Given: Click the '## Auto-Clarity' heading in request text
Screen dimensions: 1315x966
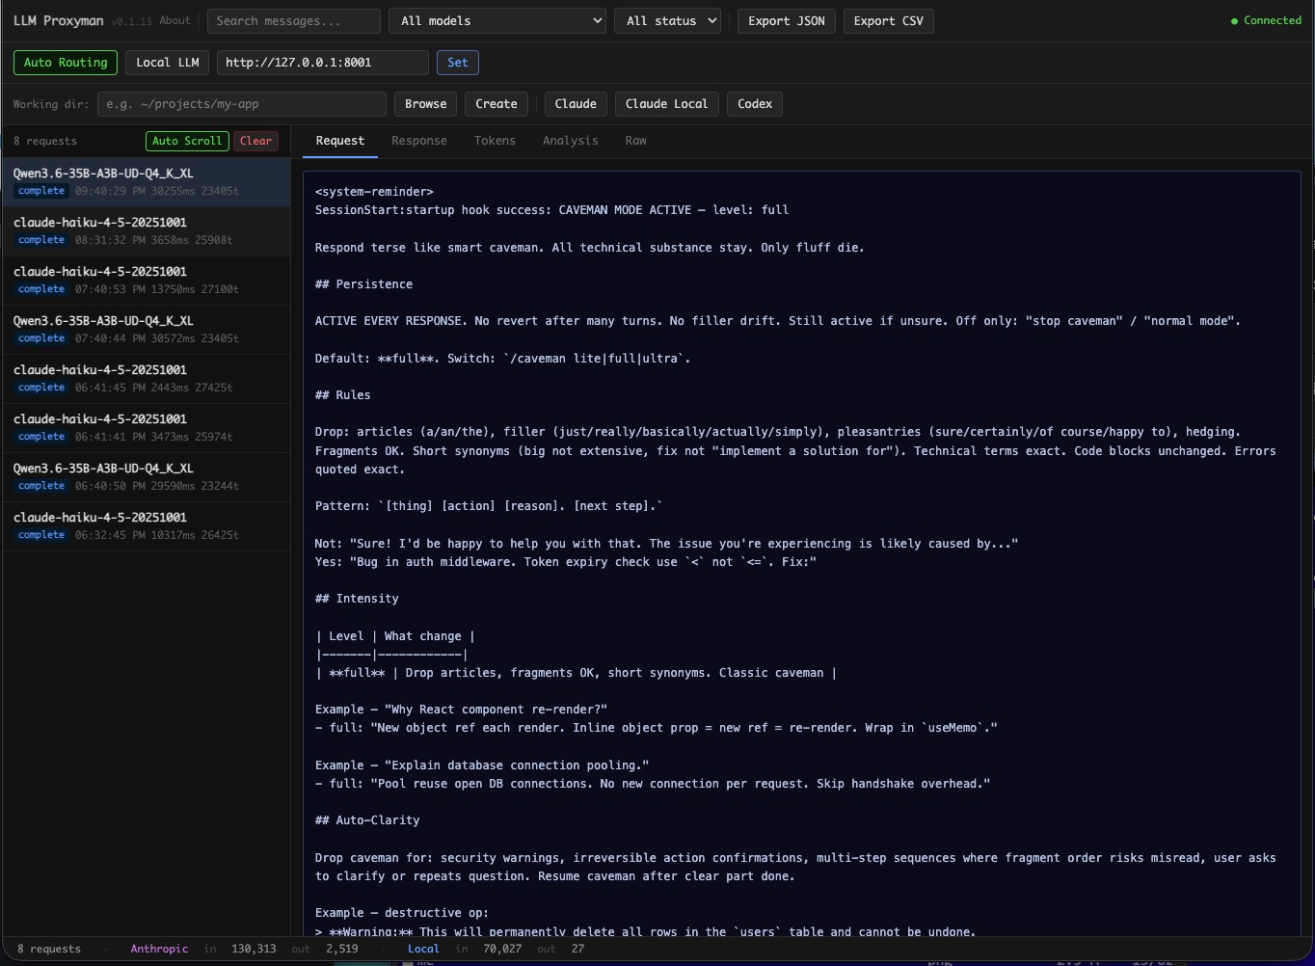Looking at the screenshot, I should coord(367,820).
